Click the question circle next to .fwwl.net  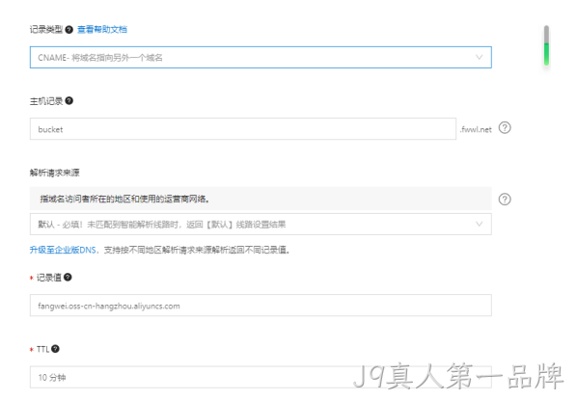[505, 128]
